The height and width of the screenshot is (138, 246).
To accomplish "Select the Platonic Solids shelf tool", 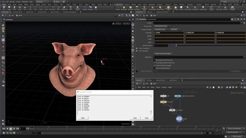I will click(78, 8).
